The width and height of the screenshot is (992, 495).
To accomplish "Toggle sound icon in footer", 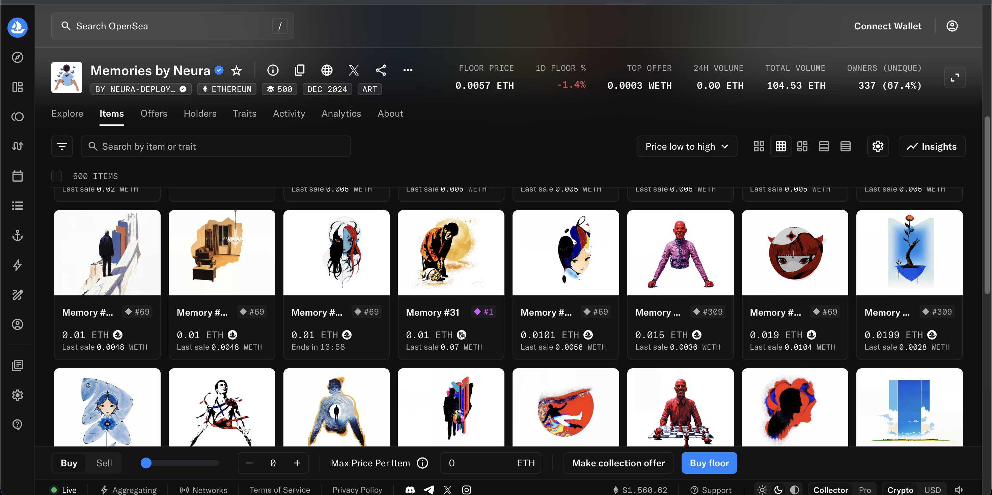I will [959, 490].
